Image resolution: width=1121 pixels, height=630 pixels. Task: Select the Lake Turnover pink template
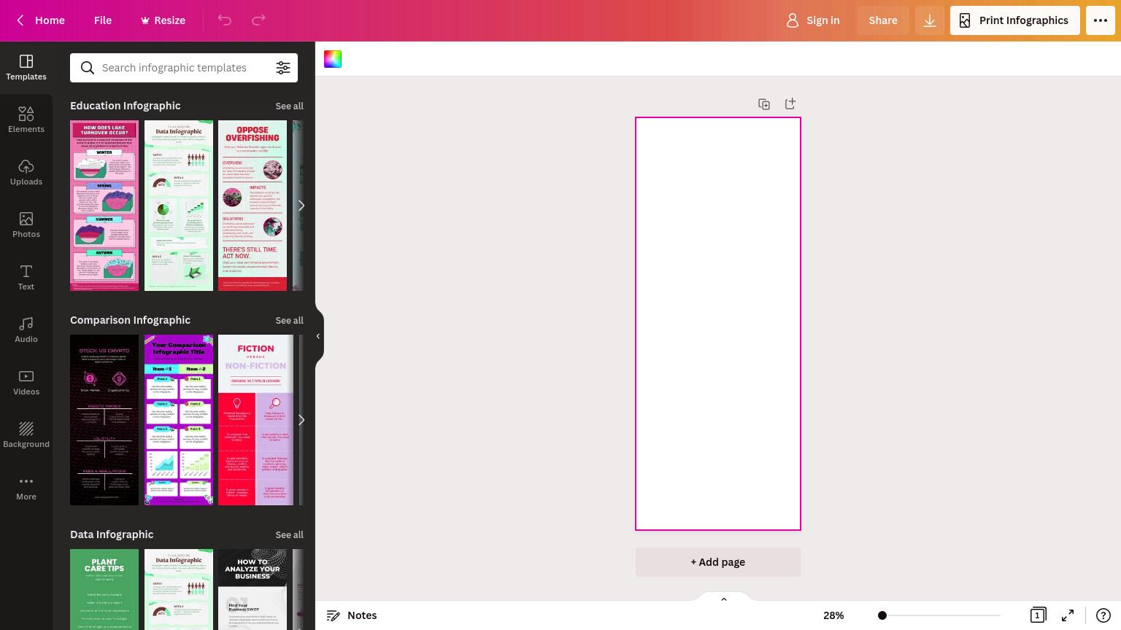coord(104,206)
